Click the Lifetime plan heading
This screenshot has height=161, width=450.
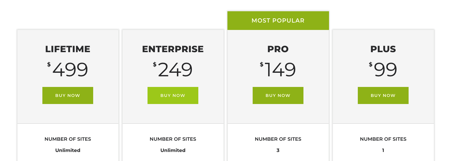coord(68,49)
